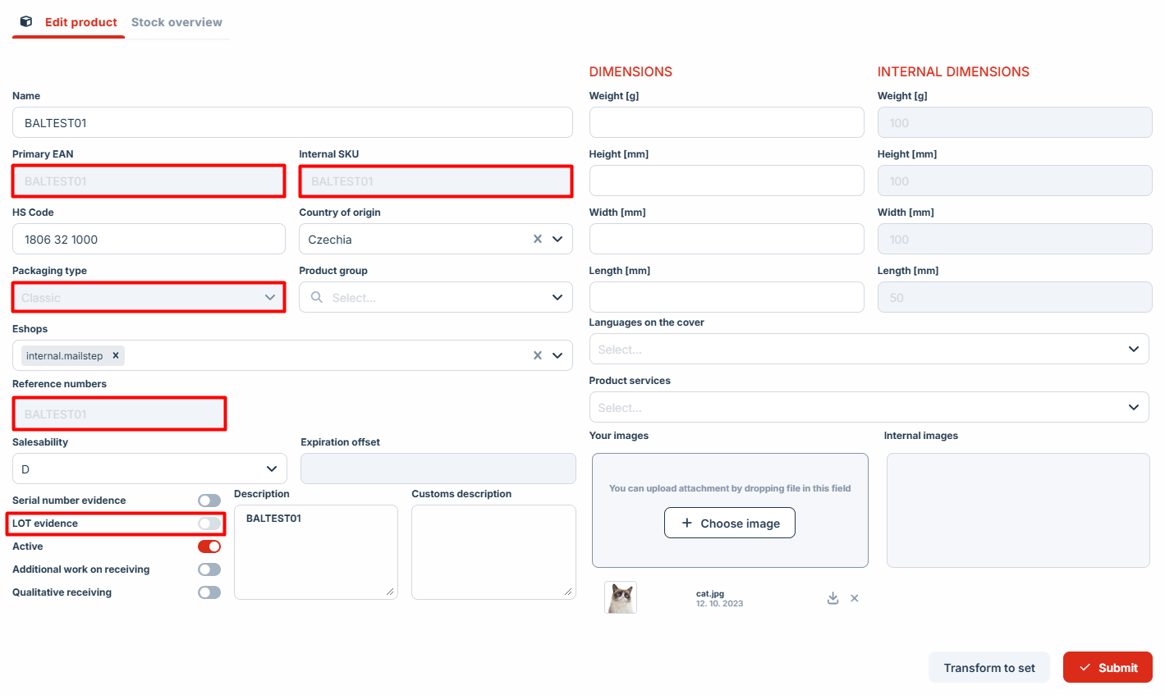Disable the Active toggle
1165x695 pixels.
209,546
